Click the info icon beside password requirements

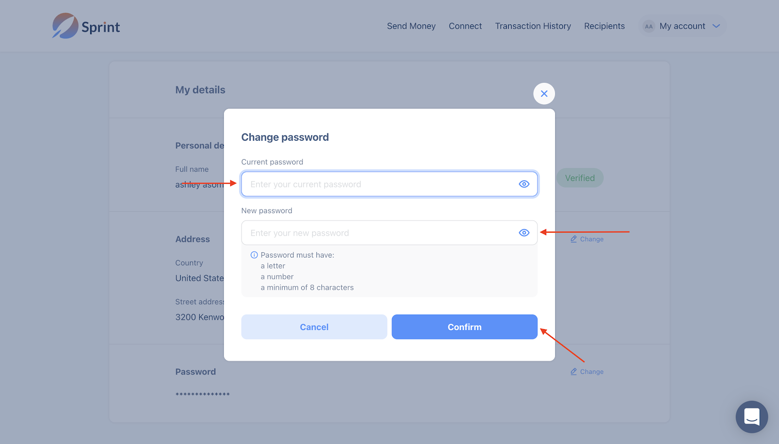pos(254,255)
